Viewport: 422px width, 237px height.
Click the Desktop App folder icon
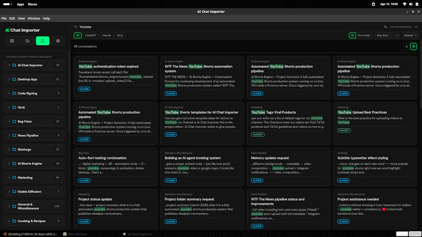click(14, 80)
